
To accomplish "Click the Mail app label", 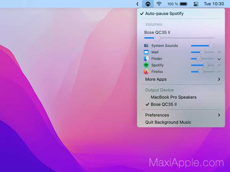I will coord(155,52).
